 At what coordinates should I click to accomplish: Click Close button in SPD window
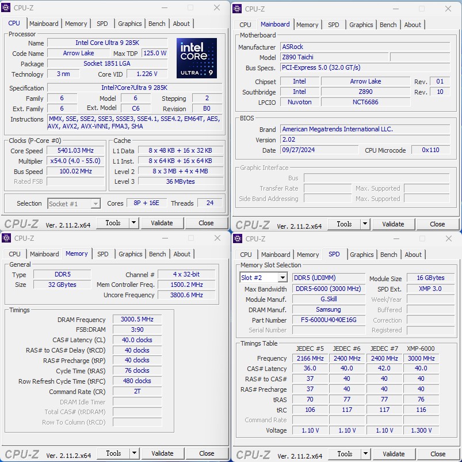point(438,454)
